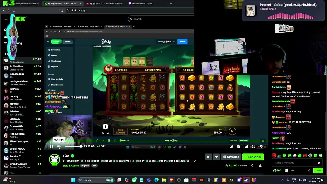Click the Gift Subs button
Screen dimensions: 327x184
[x=231, y=157]
